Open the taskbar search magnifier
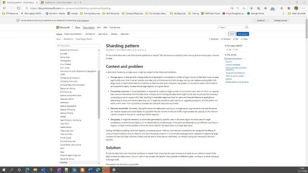Viewport: 308px width, 173px height. point(12,170)
